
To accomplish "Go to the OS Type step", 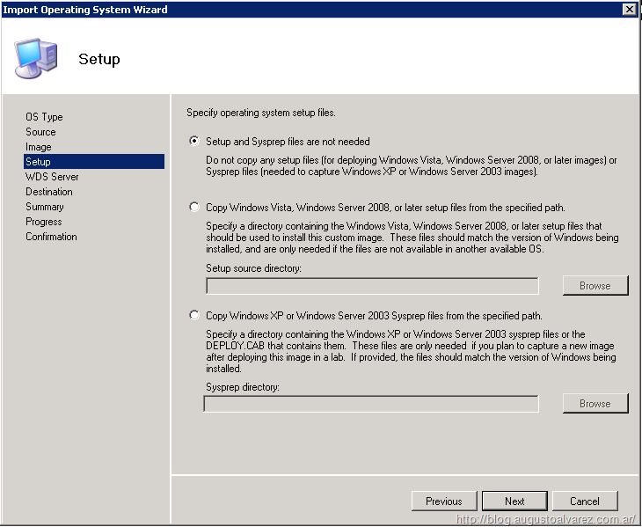I will click(x=44, y=117).
